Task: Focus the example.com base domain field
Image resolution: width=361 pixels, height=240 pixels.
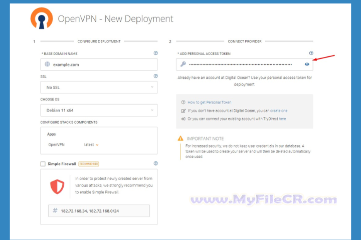Action: 99,64
